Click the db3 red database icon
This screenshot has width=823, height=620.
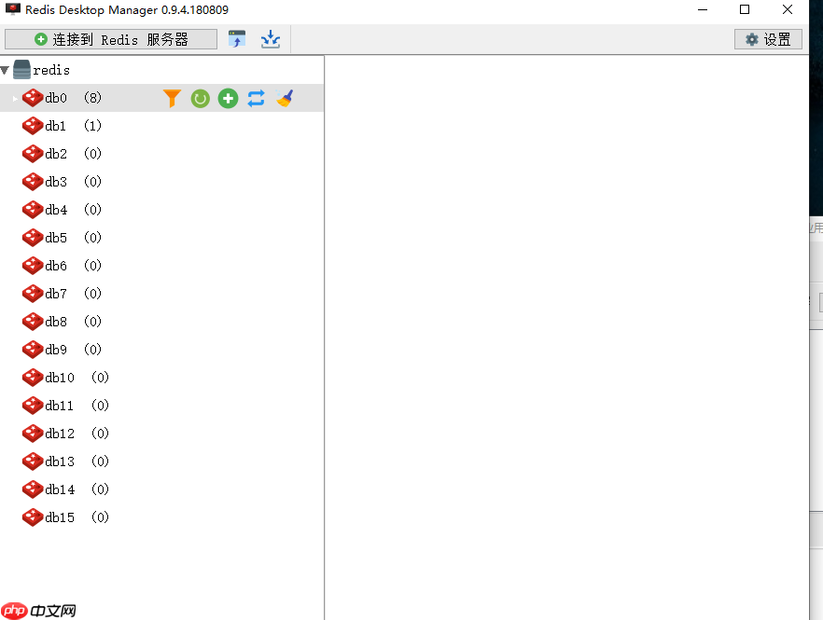pos(33,182)
